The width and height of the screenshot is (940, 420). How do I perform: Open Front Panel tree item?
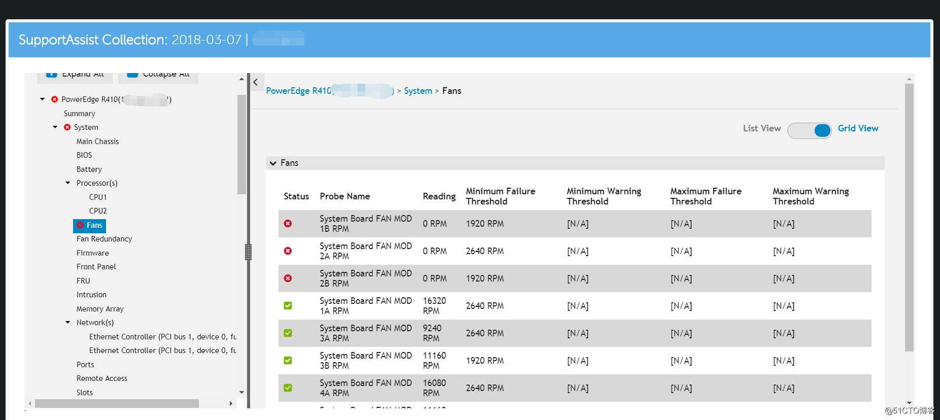(x=96, y=267)
